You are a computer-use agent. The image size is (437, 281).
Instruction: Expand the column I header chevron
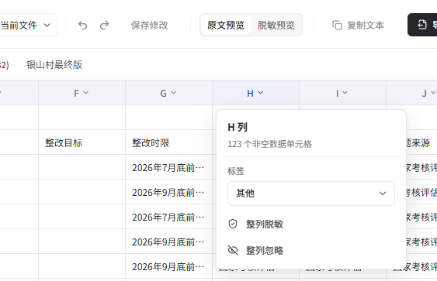pos(345,93)
